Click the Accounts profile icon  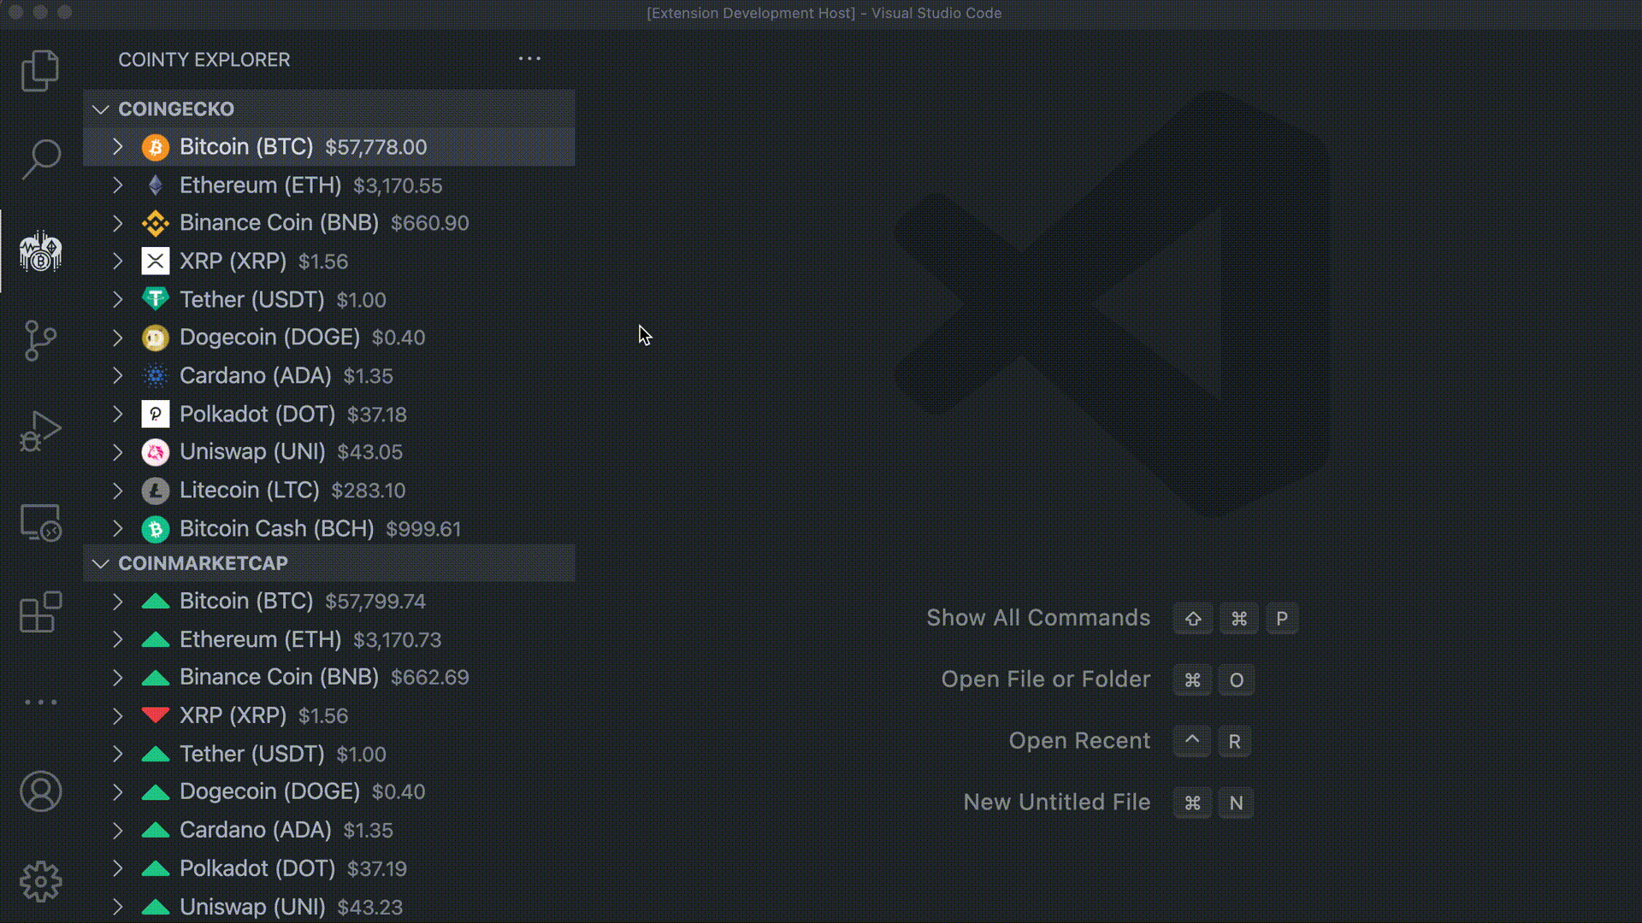[40, 791]
